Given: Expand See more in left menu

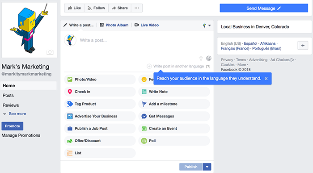Looking at the screenshot, I should (x=15, y=114).
